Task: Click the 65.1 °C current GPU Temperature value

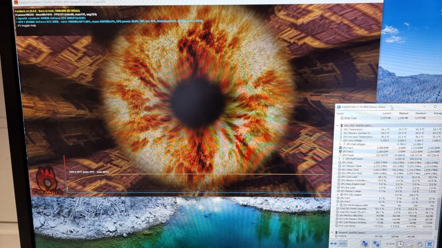Action: (x=385, y=130)
